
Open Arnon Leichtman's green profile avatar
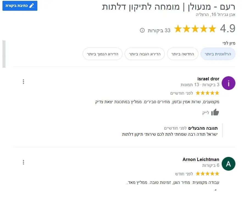(228, 163)
